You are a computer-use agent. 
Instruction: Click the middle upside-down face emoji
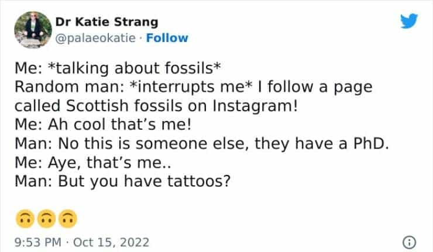click(x=47, y=218)
